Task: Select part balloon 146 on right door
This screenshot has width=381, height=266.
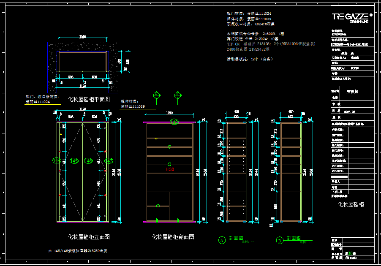Action: click(88, 161)
